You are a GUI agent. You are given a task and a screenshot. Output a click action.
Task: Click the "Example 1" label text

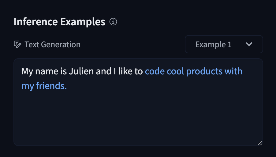(x=213, y=45)
